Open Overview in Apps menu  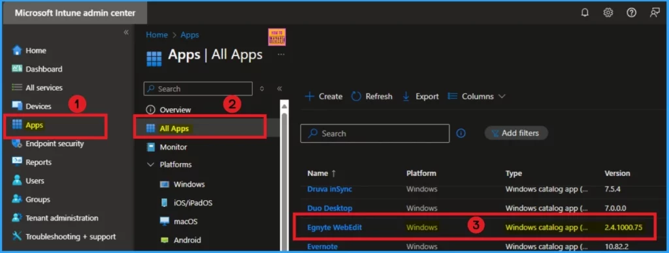(175, 110)
